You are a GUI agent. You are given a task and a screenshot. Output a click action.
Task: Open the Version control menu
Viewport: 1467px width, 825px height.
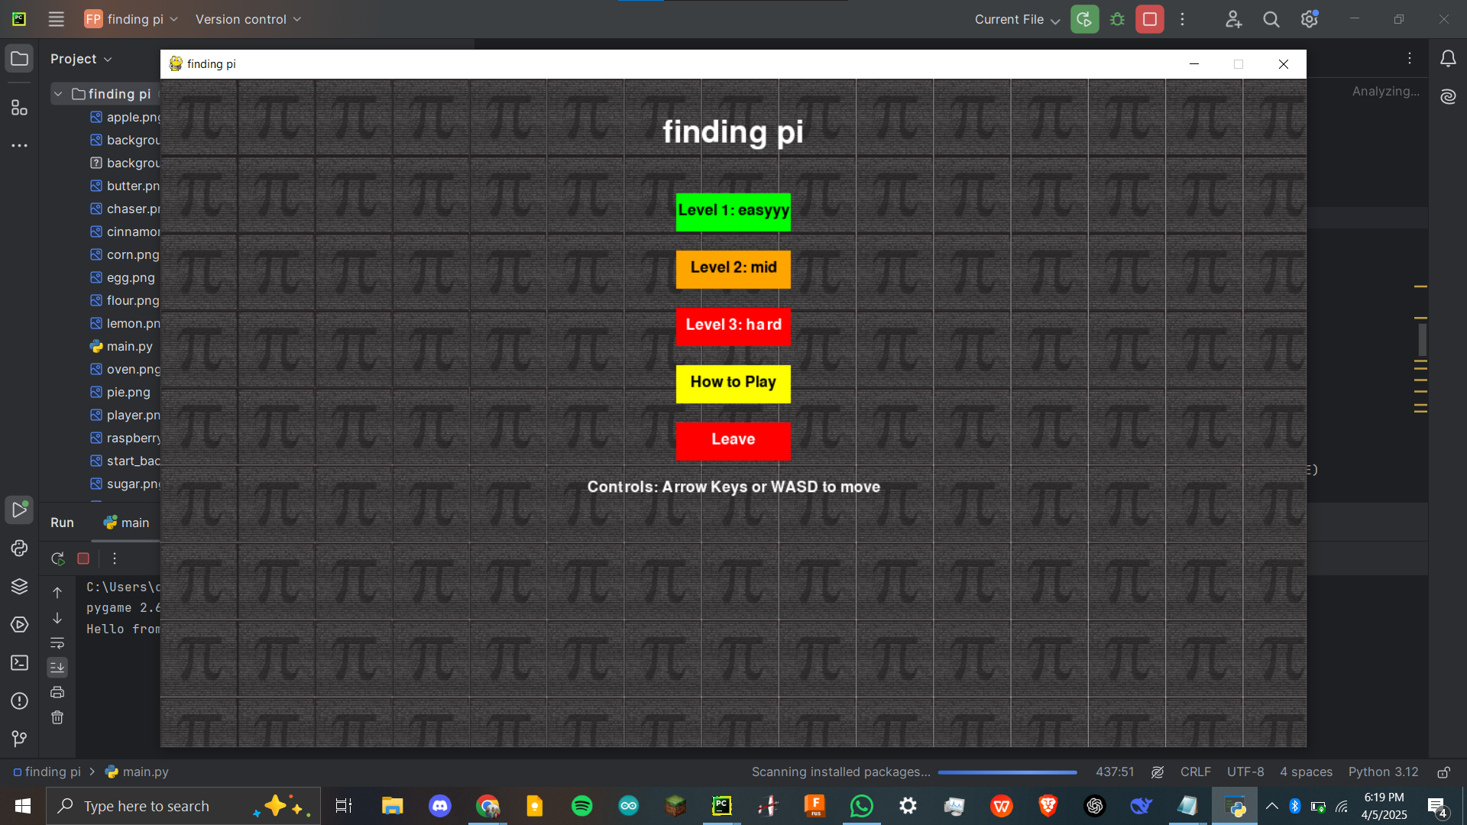248,19
